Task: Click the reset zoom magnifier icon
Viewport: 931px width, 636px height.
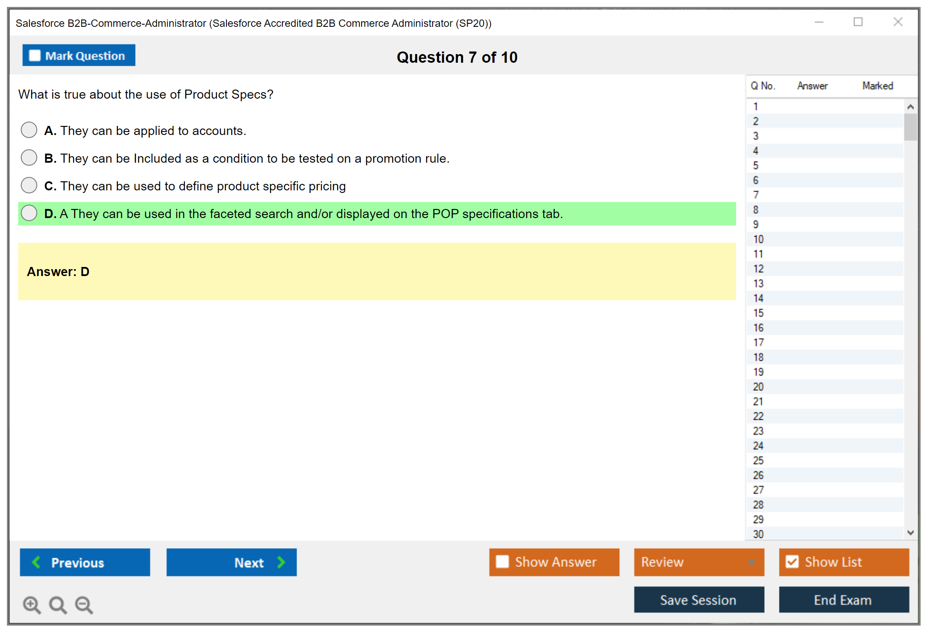Action: (58, 604)
